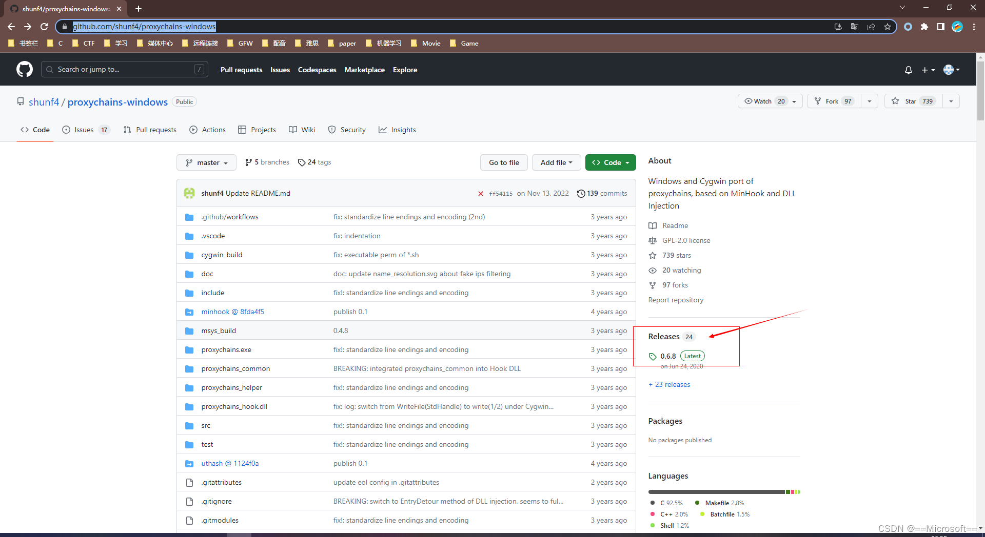The width and height of the screenshot is (985, 537).
Task: Expand the Watch options dropdown arrow
Action: pos(794,101)
